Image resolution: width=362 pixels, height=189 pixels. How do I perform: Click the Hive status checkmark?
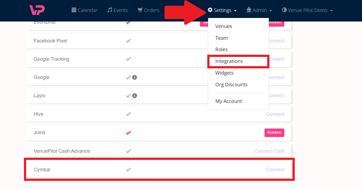click(128, 114)
